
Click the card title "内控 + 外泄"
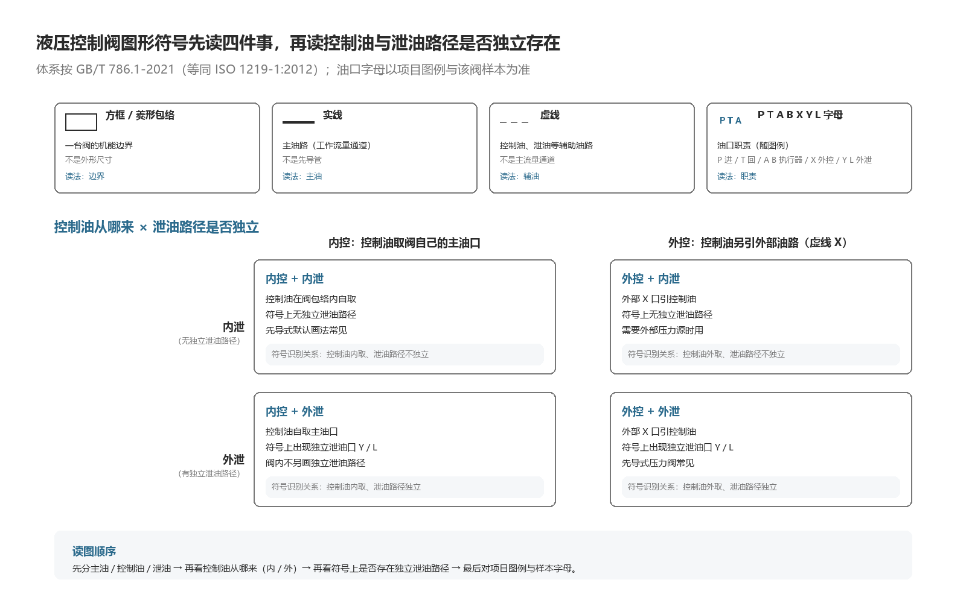click(x=295, y=412)
